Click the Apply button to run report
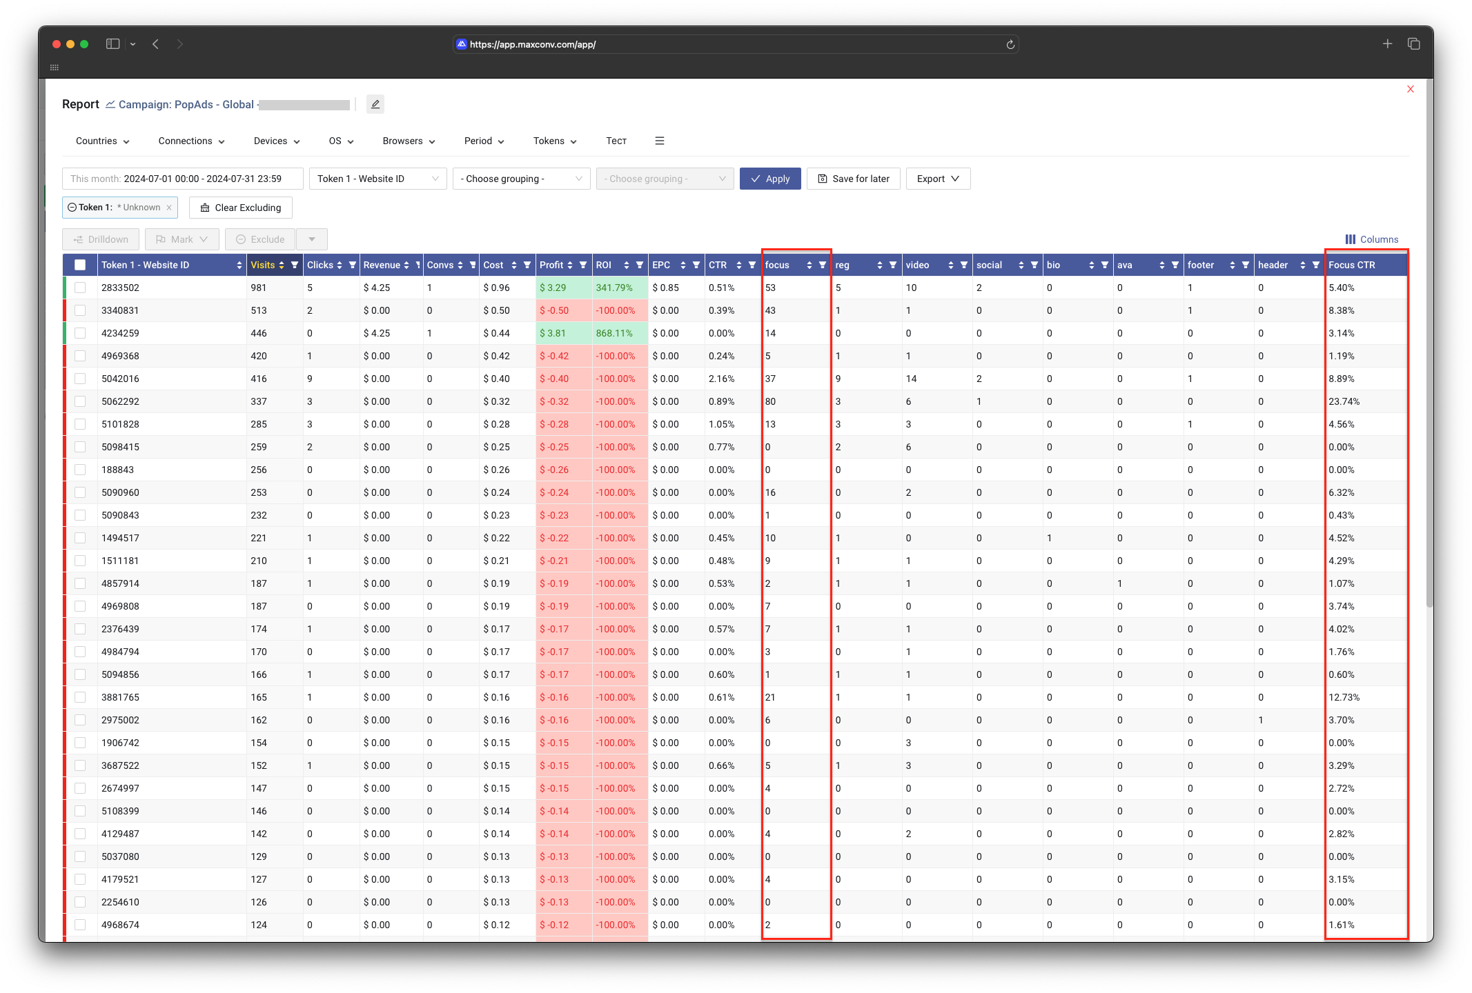The width and height of the screenshot is (1472, 993). coord(770,179)
